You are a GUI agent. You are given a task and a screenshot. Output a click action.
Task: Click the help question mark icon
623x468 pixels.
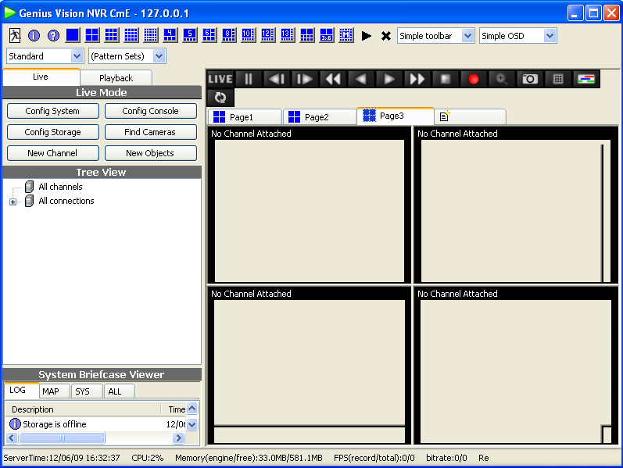click(x=53, y=35)
